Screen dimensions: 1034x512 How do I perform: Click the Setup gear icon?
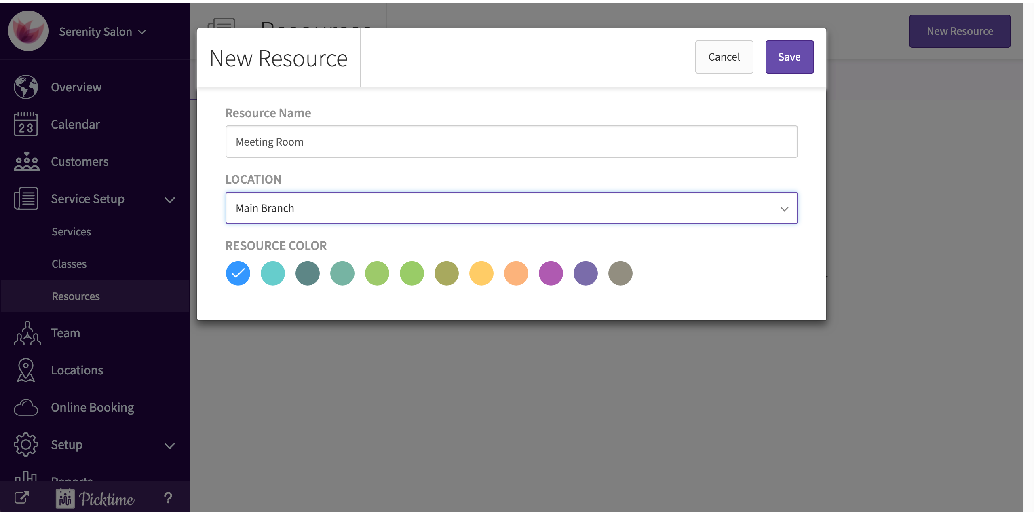[25, 444]
